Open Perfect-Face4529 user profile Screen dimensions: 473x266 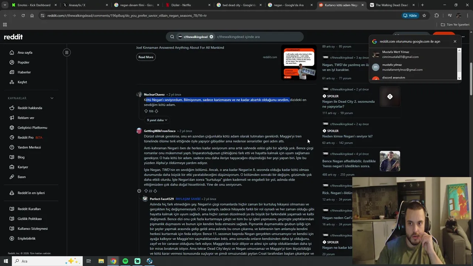pos(161,199)
